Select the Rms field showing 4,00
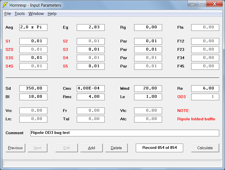The image size is (225, 170). pos(91,97)
